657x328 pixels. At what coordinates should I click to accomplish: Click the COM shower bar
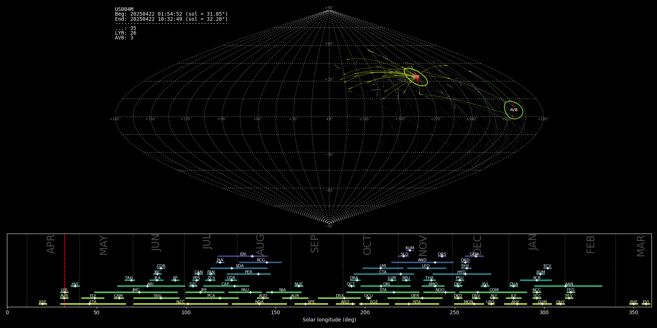[493, 292]
